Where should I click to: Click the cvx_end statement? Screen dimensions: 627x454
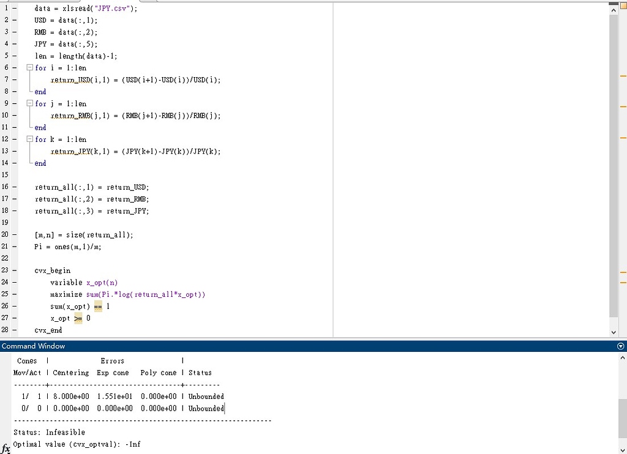pos(48,330)
